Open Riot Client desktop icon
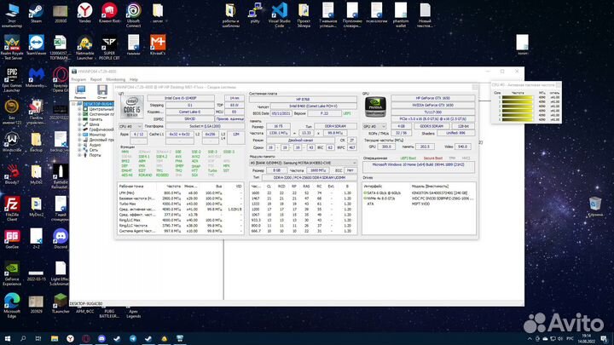 tap(109, 13)
